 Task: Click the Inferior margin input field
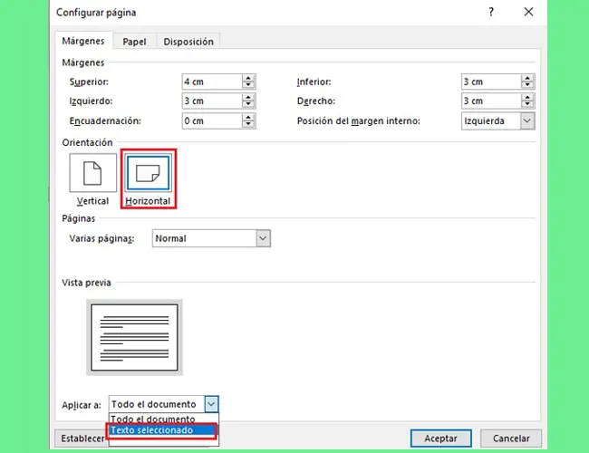point(491,82)
